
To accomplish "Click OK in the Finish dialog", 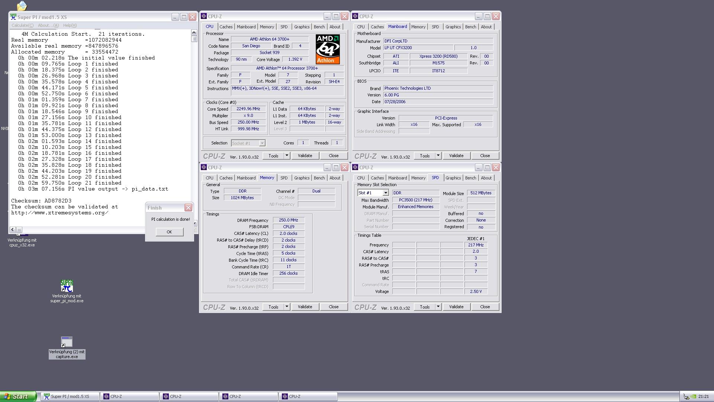I will click(169, 232).
